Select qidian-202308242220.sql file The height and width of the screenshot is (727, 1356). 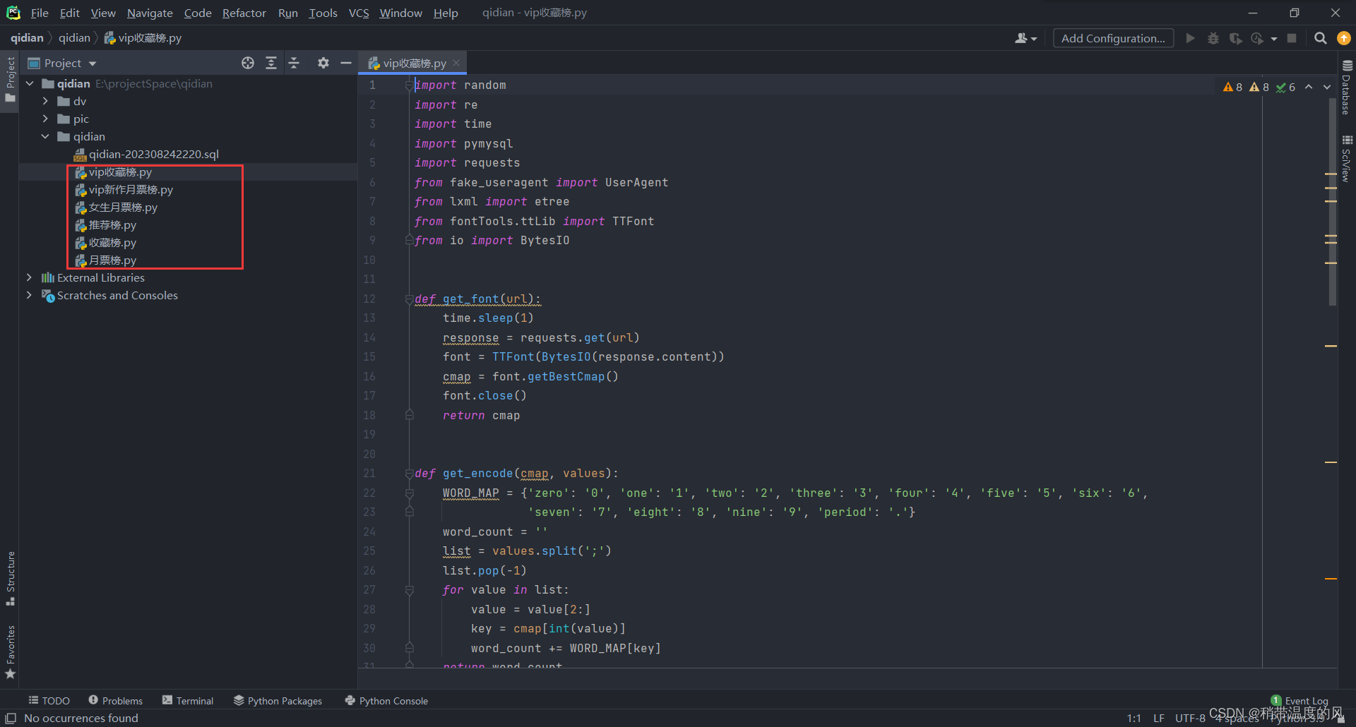[x=146, y=154]
